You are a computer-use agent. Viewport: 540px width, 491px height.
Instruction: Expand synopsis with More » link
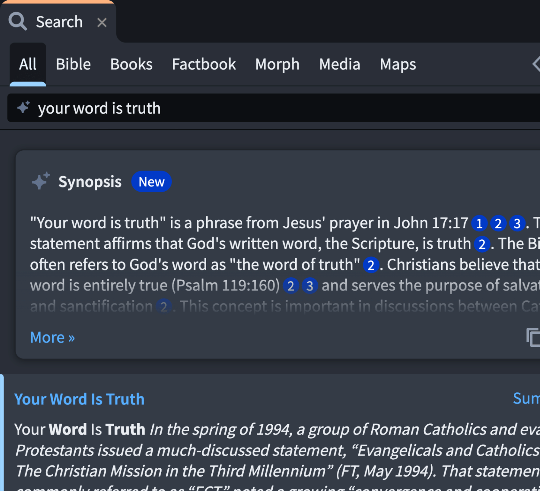point(52,338)
